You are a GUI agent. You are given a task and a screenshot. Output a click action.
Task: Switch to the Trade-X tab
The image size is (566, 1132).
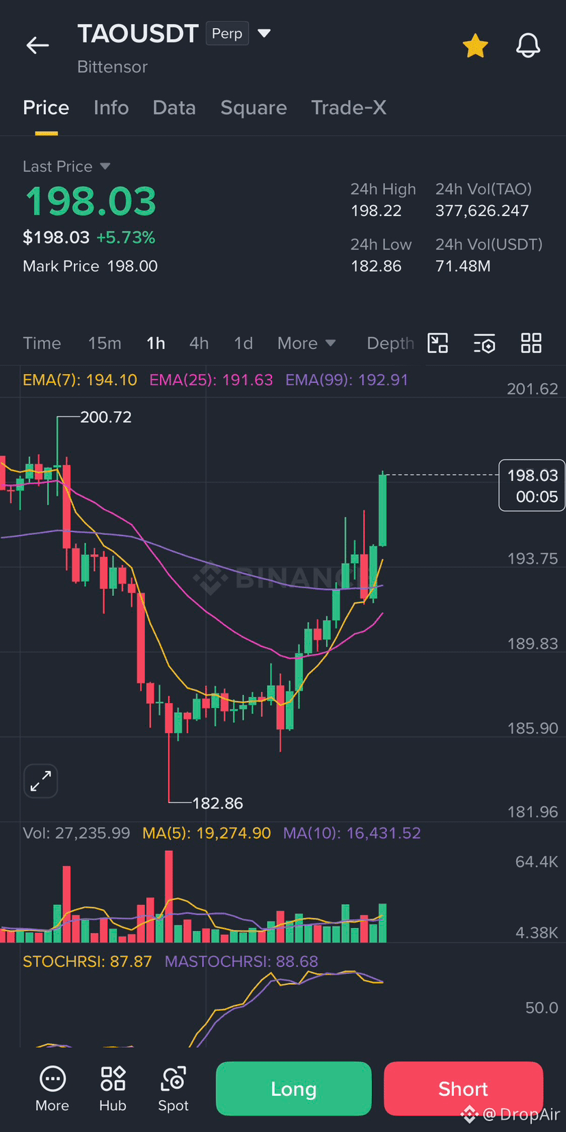point(349,107)
